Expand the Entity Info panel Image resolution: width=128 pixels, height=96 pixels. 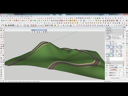pyautogui.click(x=115, y=29)
